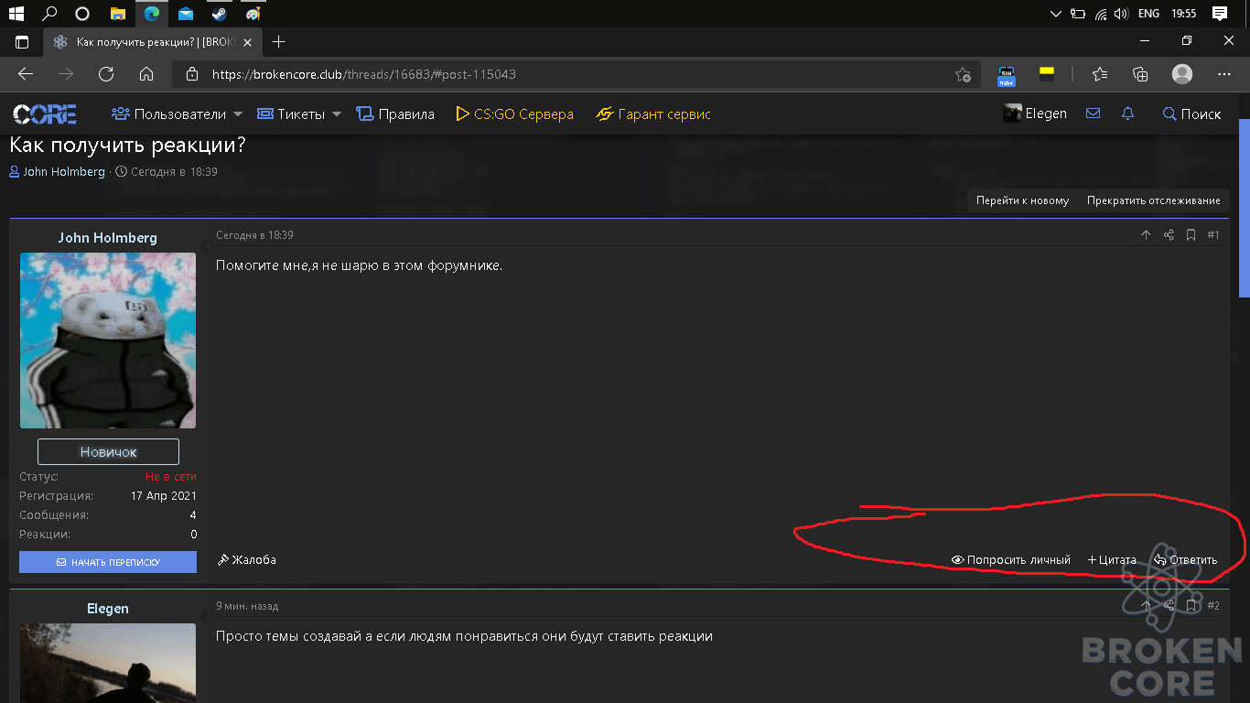1250x703 pixels.
Task: Open Правила page
Action: click(x=394, y=114)
